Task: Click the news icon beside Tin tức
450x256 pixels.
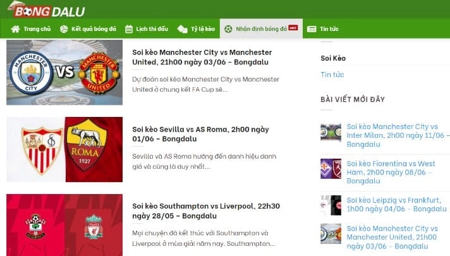Action: point(312,29)
